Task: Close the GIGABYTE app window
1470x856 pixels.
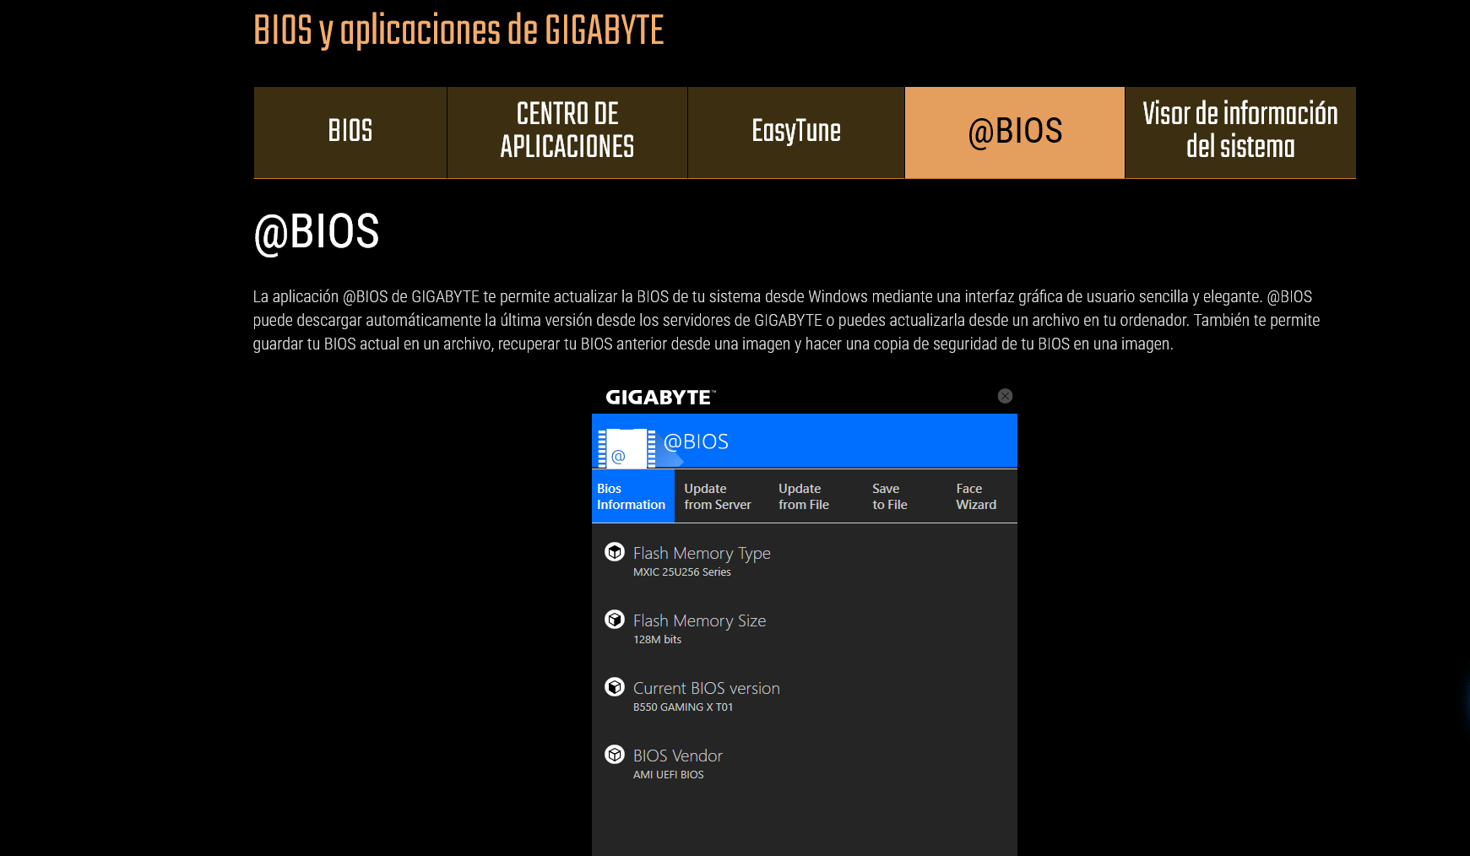Action: pos(1005,396)
